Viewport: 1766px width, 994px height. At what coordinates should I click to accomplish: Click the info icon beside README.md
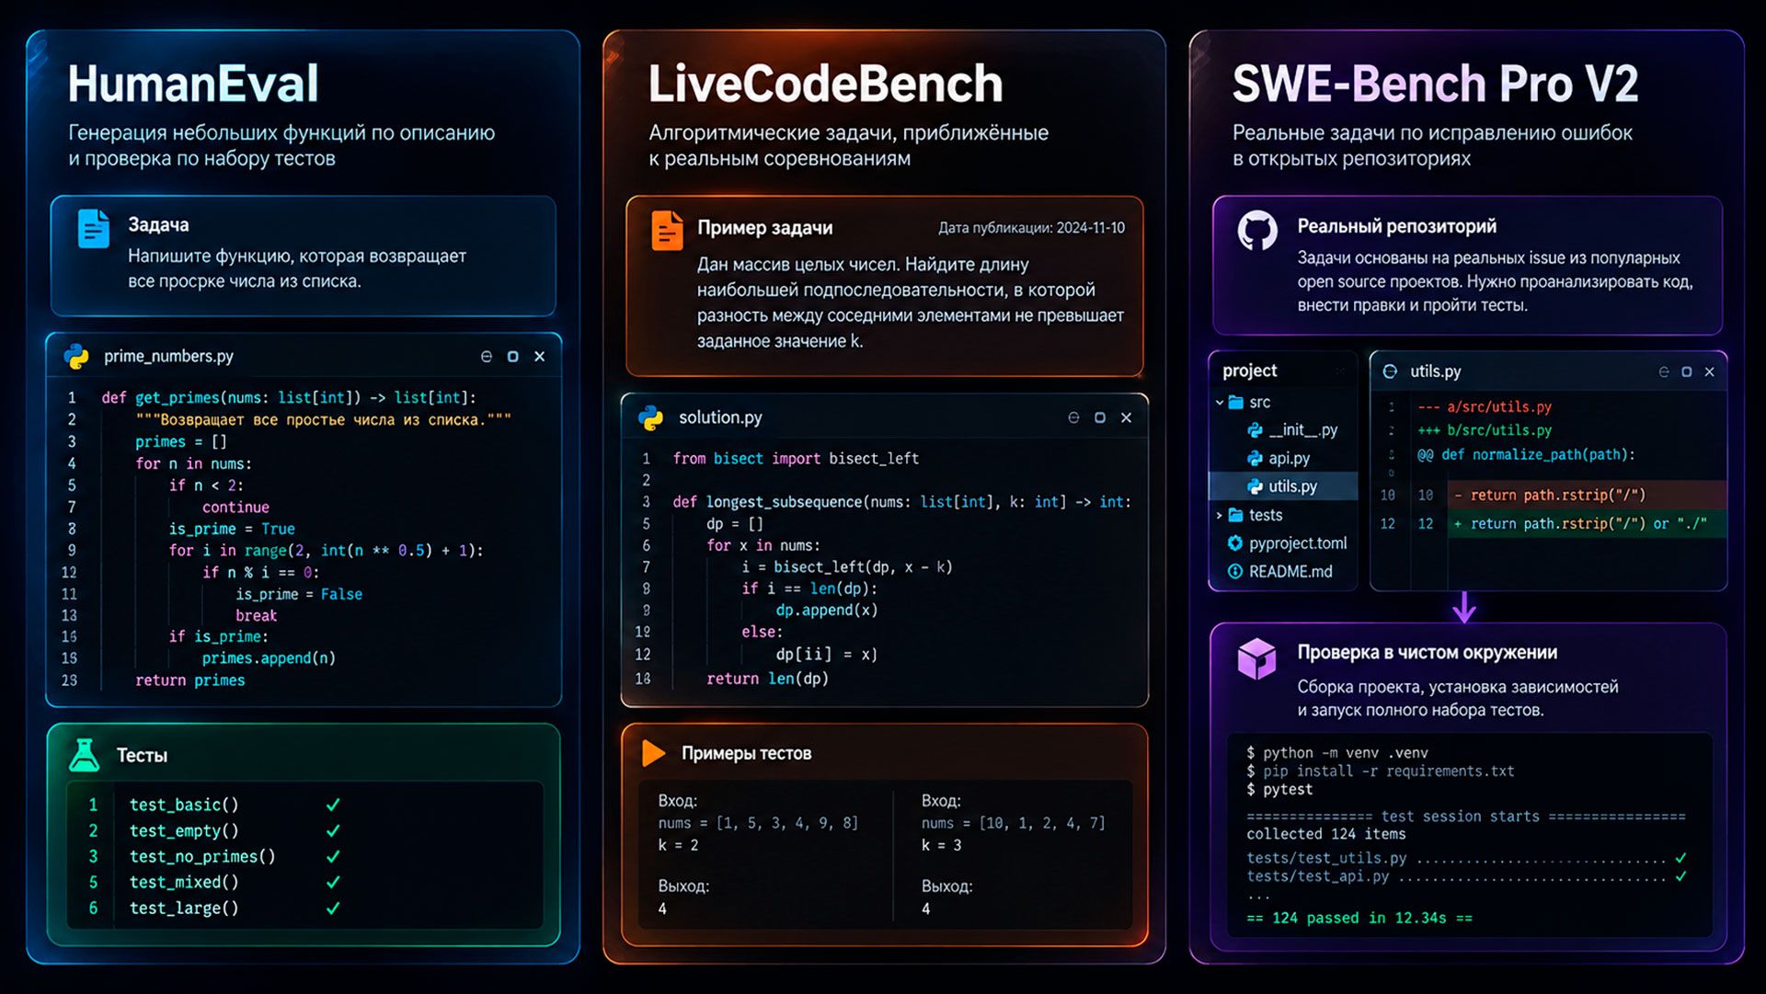[x=1235, y=572]
